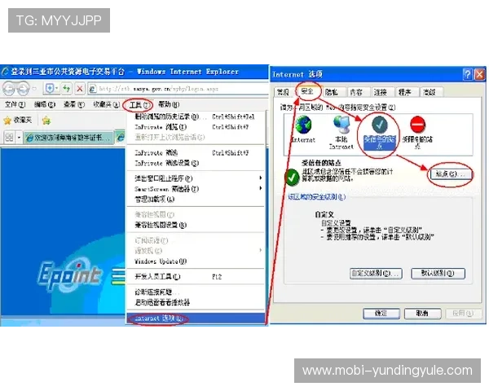The height and width of the screenshot is (391, 489).
Task: Select the Internet globe zone icon
Action: tap(303, 125)
